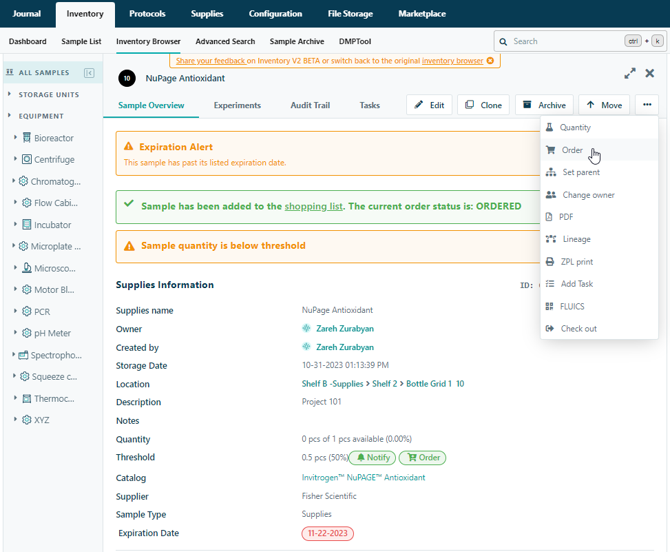This screenshot has height=552, width=670.
Task: Close the NuPage Antioxidant sample panel
Action: coord(649,73)
